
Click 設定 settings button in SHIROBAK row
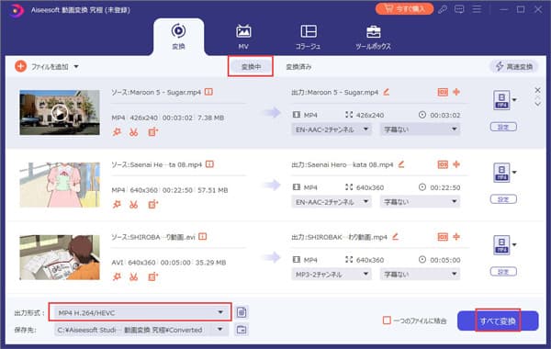(503, 272)
